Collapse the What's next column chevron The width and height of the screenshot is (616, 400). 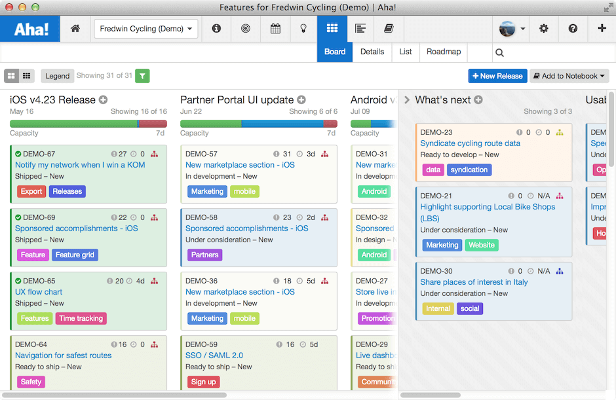tap(408, 100)
